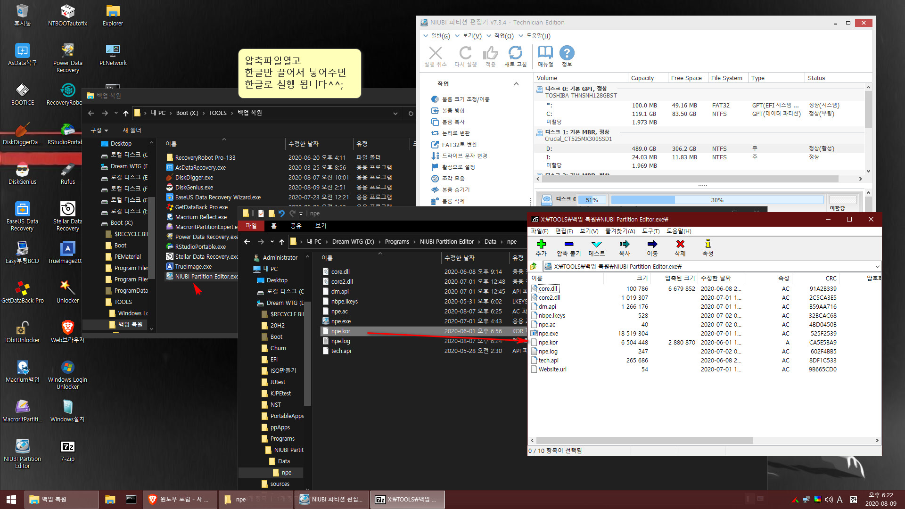Click the Capacity column header in NIUBI
Screen dimensions: 905x509
click(x=648, y=78)
